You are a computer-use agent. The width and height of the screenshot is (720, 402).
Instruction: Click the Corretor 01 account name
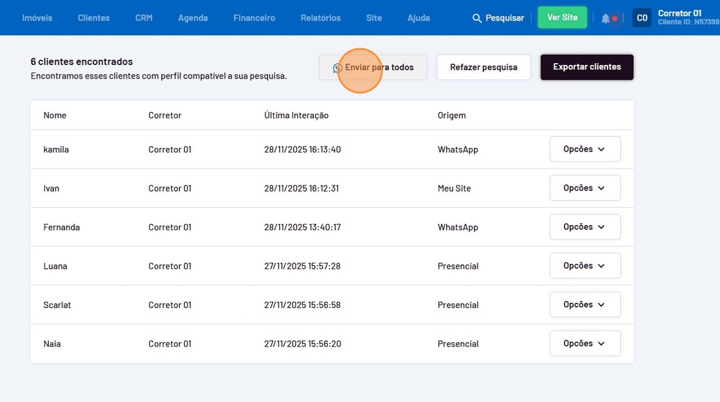(x=679, y=13)
